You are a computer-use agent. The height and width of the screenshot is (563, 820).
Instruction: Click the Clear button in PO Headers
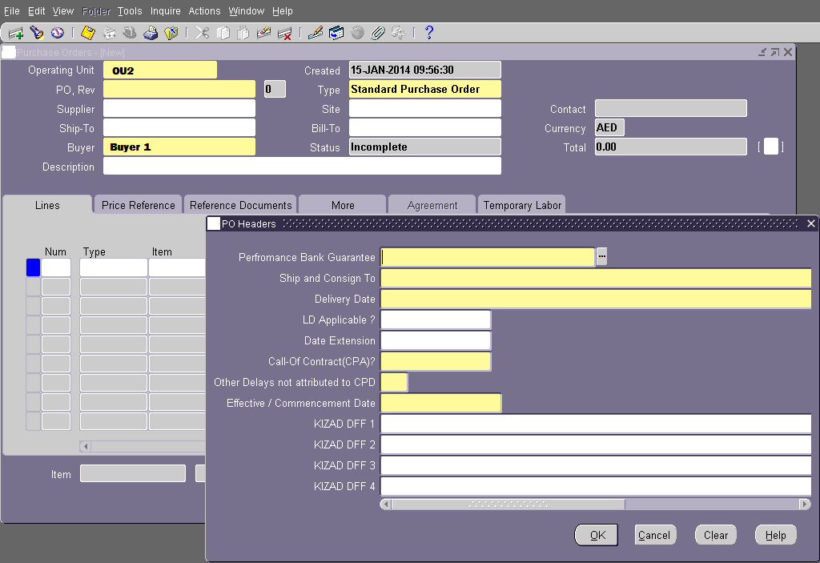[x=714, y=535]
